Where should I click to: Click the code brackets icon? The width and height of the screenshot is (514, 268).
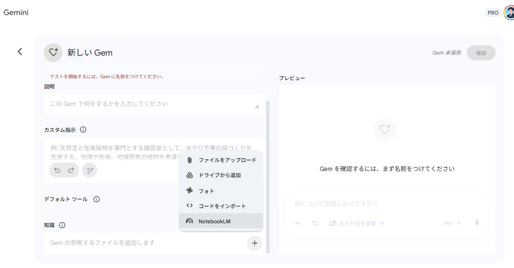[189, 206]
